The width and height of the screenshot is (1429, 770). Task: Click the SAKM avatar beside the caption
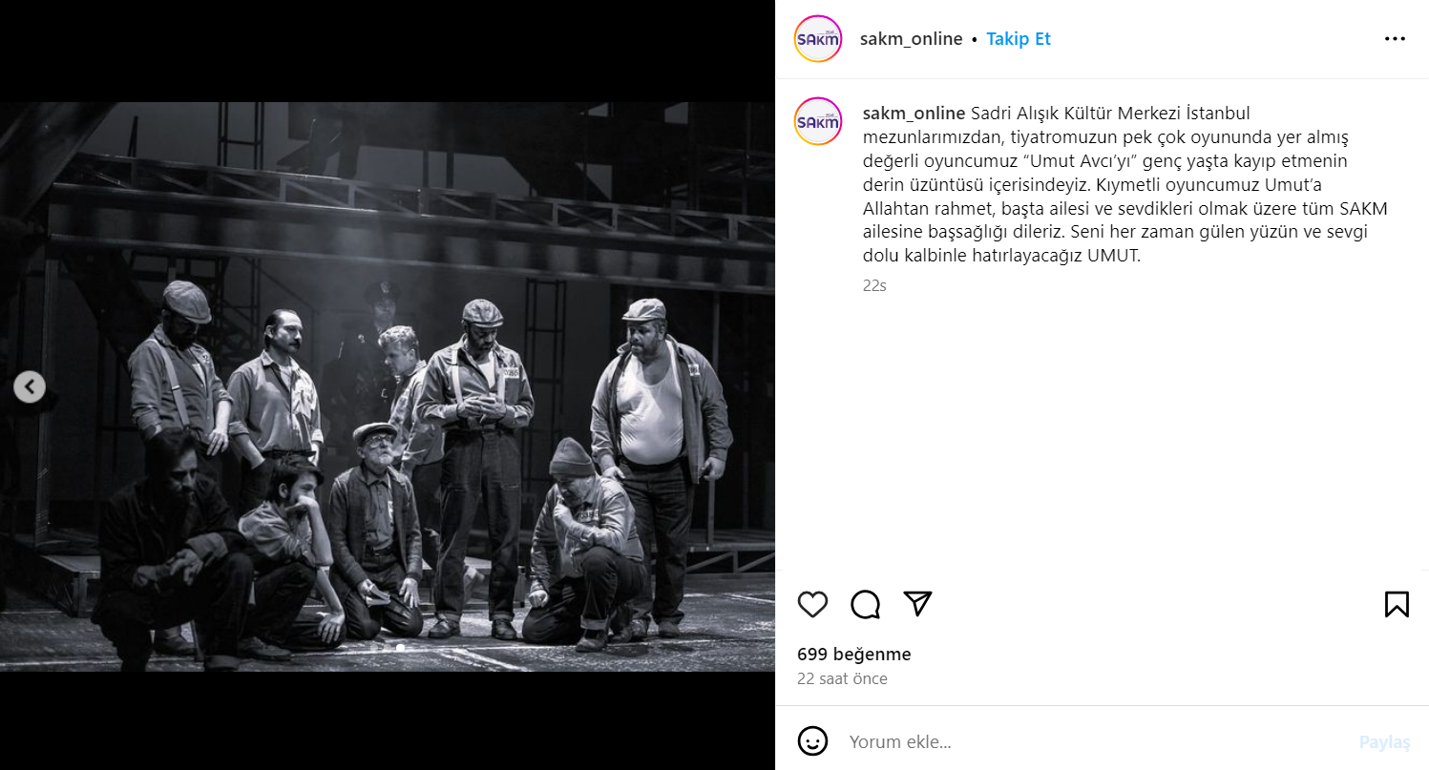point(818,121)
